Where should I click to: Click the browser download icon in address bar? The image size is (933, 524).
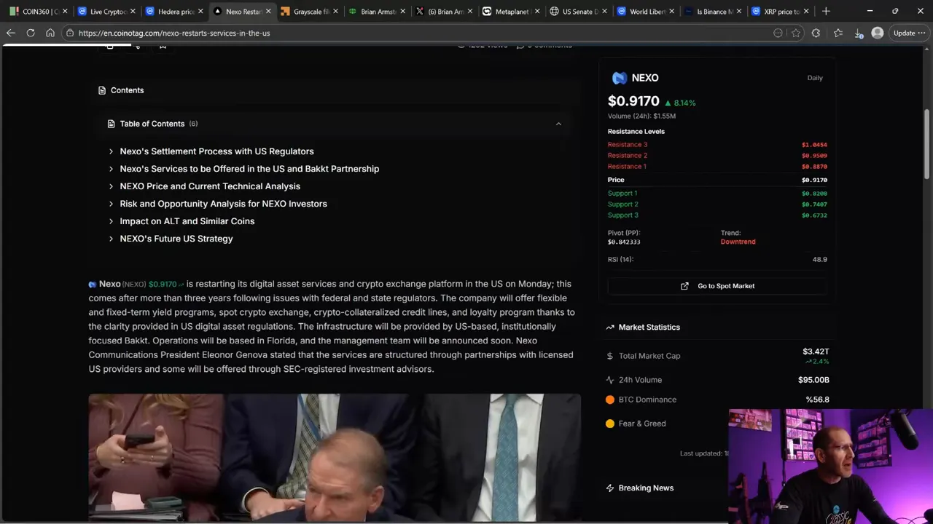[858, 33]
